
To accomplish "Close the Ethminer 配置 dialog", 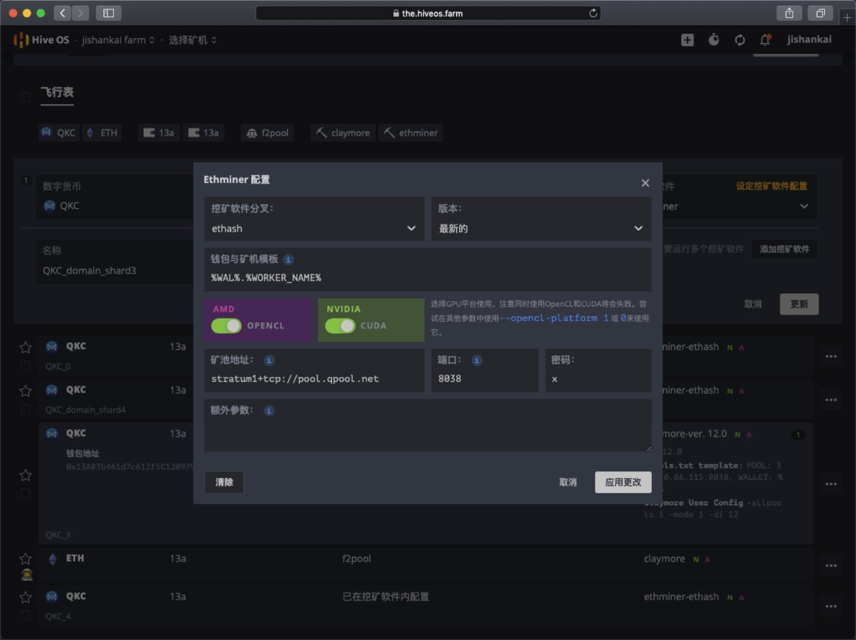I will pos(645,183).
